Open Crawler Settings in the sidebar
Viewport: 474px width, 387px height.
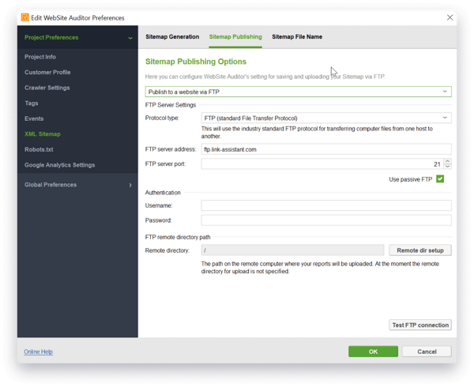[47, 88]
